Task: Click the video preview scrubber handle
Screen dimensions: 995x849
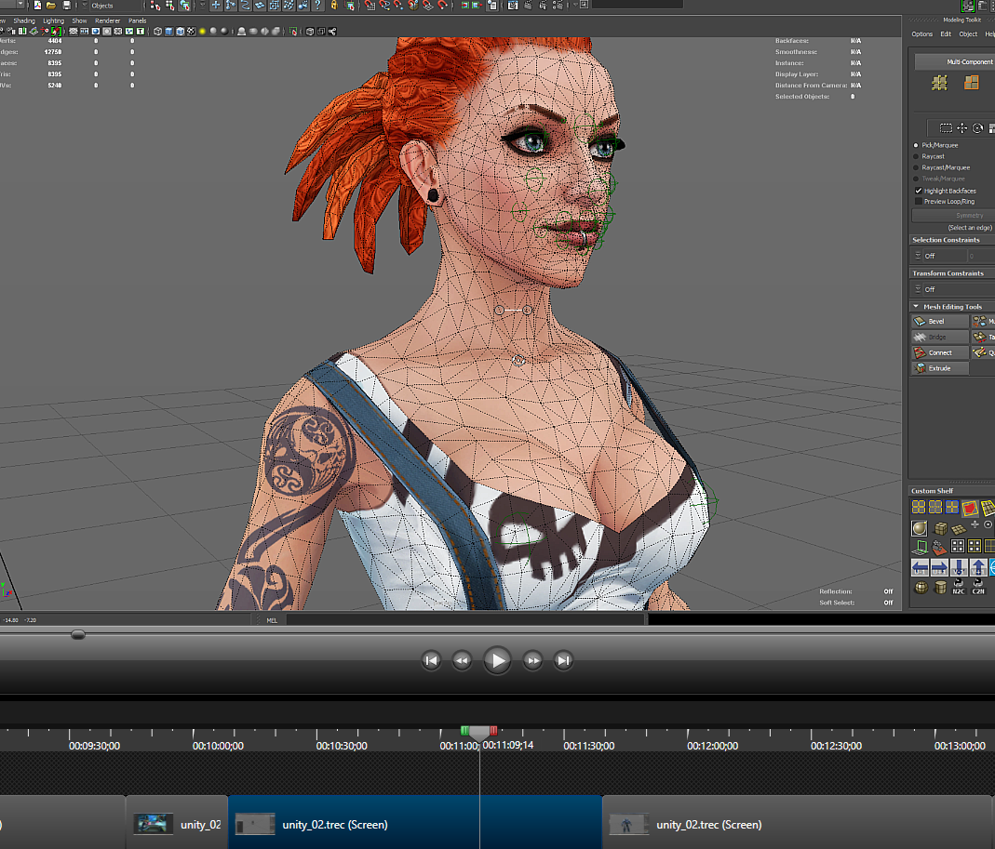Action: pyautogui.click(x=78, y=635)
